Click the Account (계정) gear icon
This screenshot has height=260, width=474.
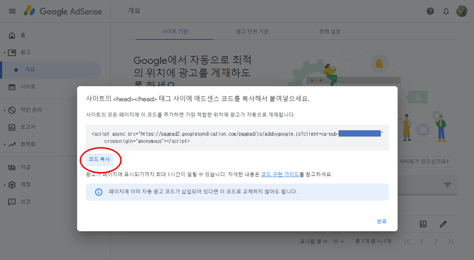pyautogui.click(x=12, y=185)
